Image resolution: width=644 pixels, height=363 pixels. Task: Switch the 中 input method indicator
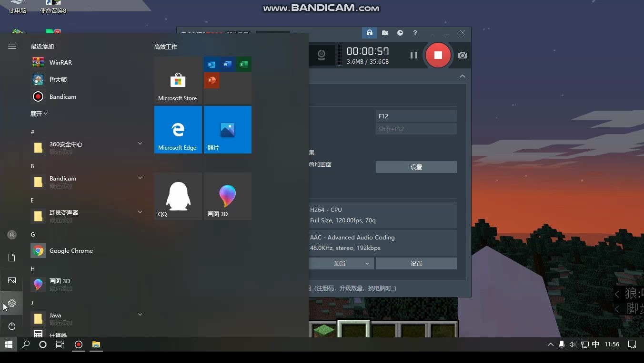pyautogui.click(x=595, y=344)
